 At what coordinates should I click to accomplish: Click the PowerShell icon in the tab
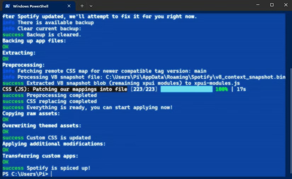click(7, 6)
